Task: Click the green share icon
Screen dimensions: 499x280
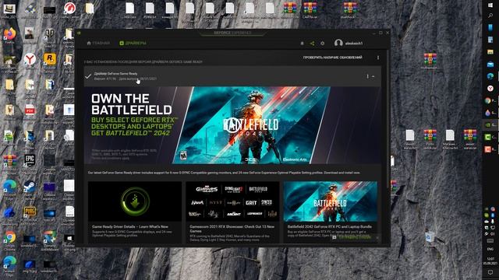Action: pyautogui.click(x=312, y=44)
